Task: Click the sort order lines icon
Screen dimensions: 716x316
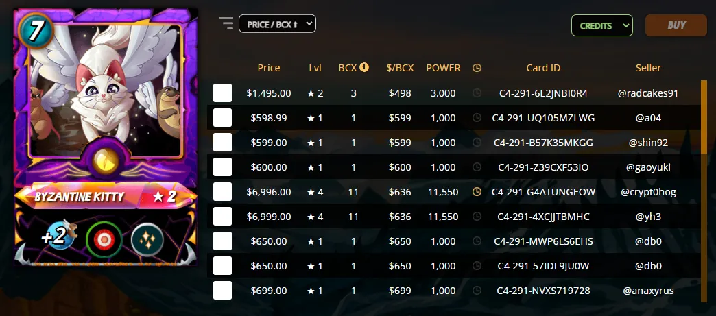Action: coord(226,23)
